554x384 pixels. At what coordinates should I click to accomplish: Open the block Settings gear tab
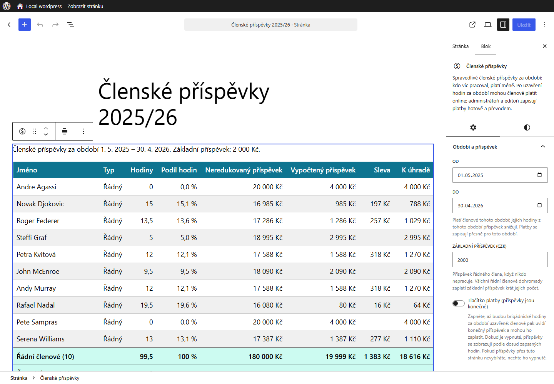click(x=473, y=127)
